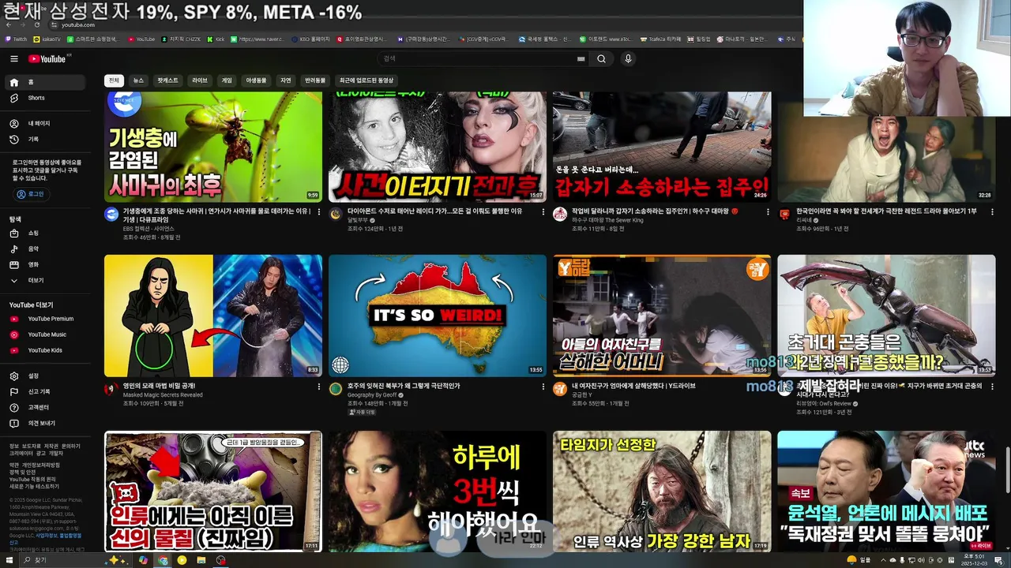Viewport: 1011px width, 568px height.
Task: Open the IT'S SO WEIRD Australia thumbnail
Action: click(438, 316)
